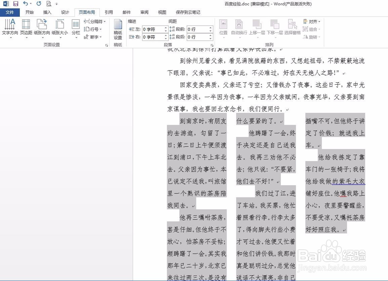This screenshot has height=281, width=388.
Task: Redo the last action
Action: pyautogui.click(x=39, y=3)
